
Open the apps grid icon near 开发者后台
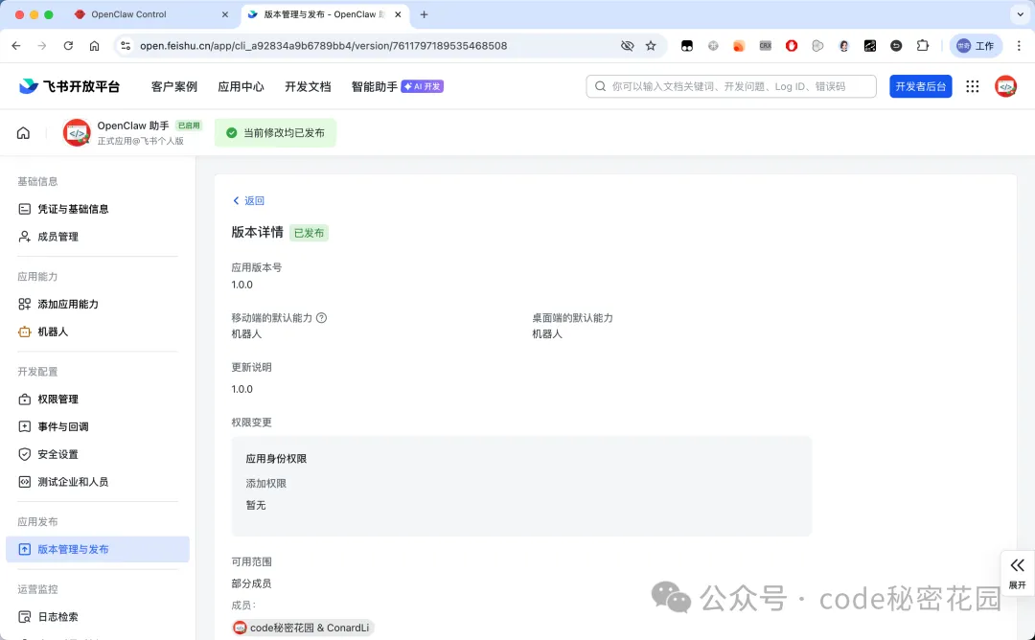tap(972, 86)
